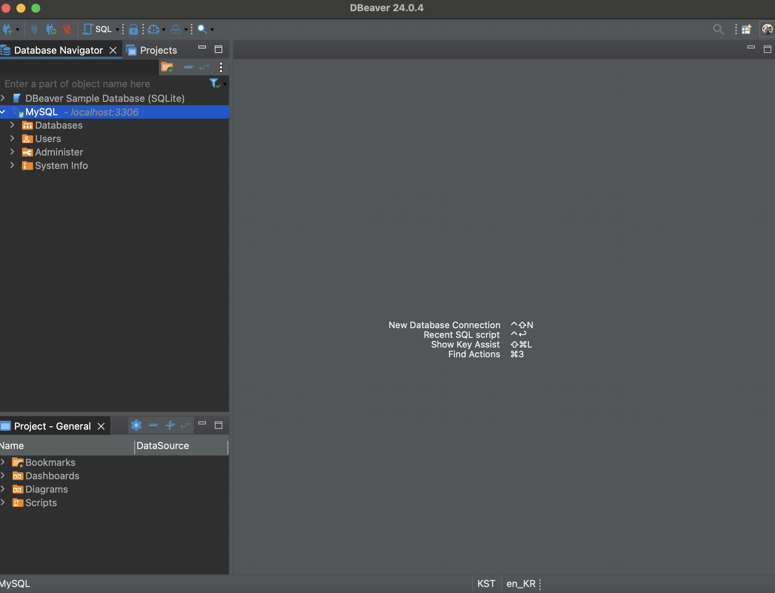Click the red Disconnect plug icon
This screenshot has height=593, width=775.
67,29
